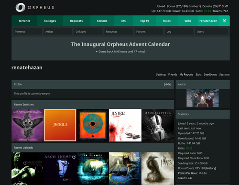The image size is (239, 185).
Task: Open the My Reports link
Action: click(x=186, y=74)
